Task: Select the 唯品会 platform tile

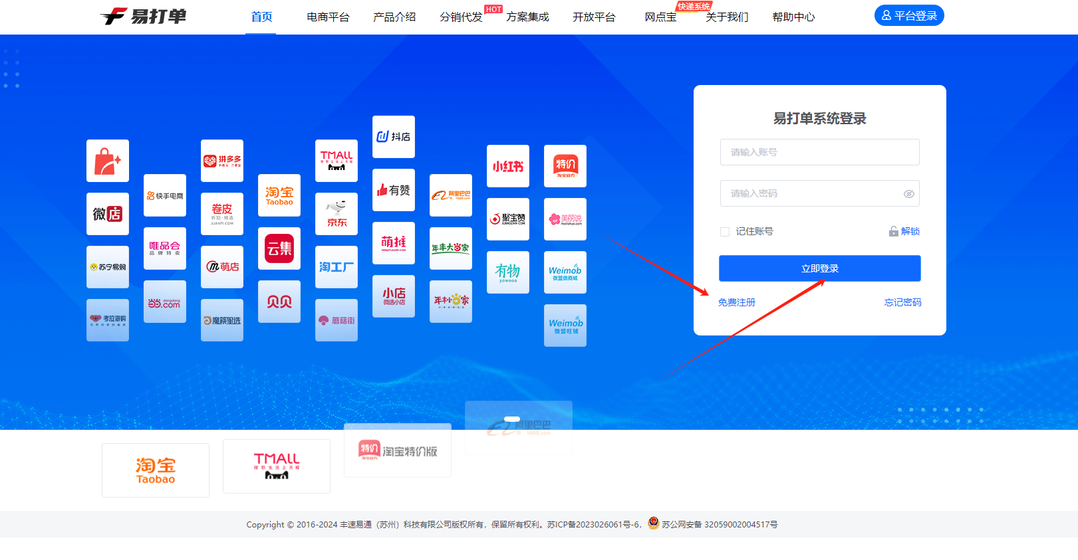Action: 165,248
